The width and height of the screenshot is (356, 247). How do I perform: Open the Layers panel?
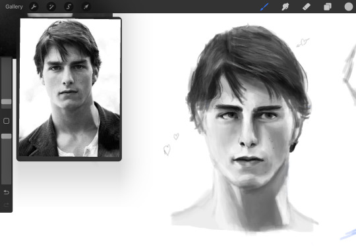click(x=328, y=7)
